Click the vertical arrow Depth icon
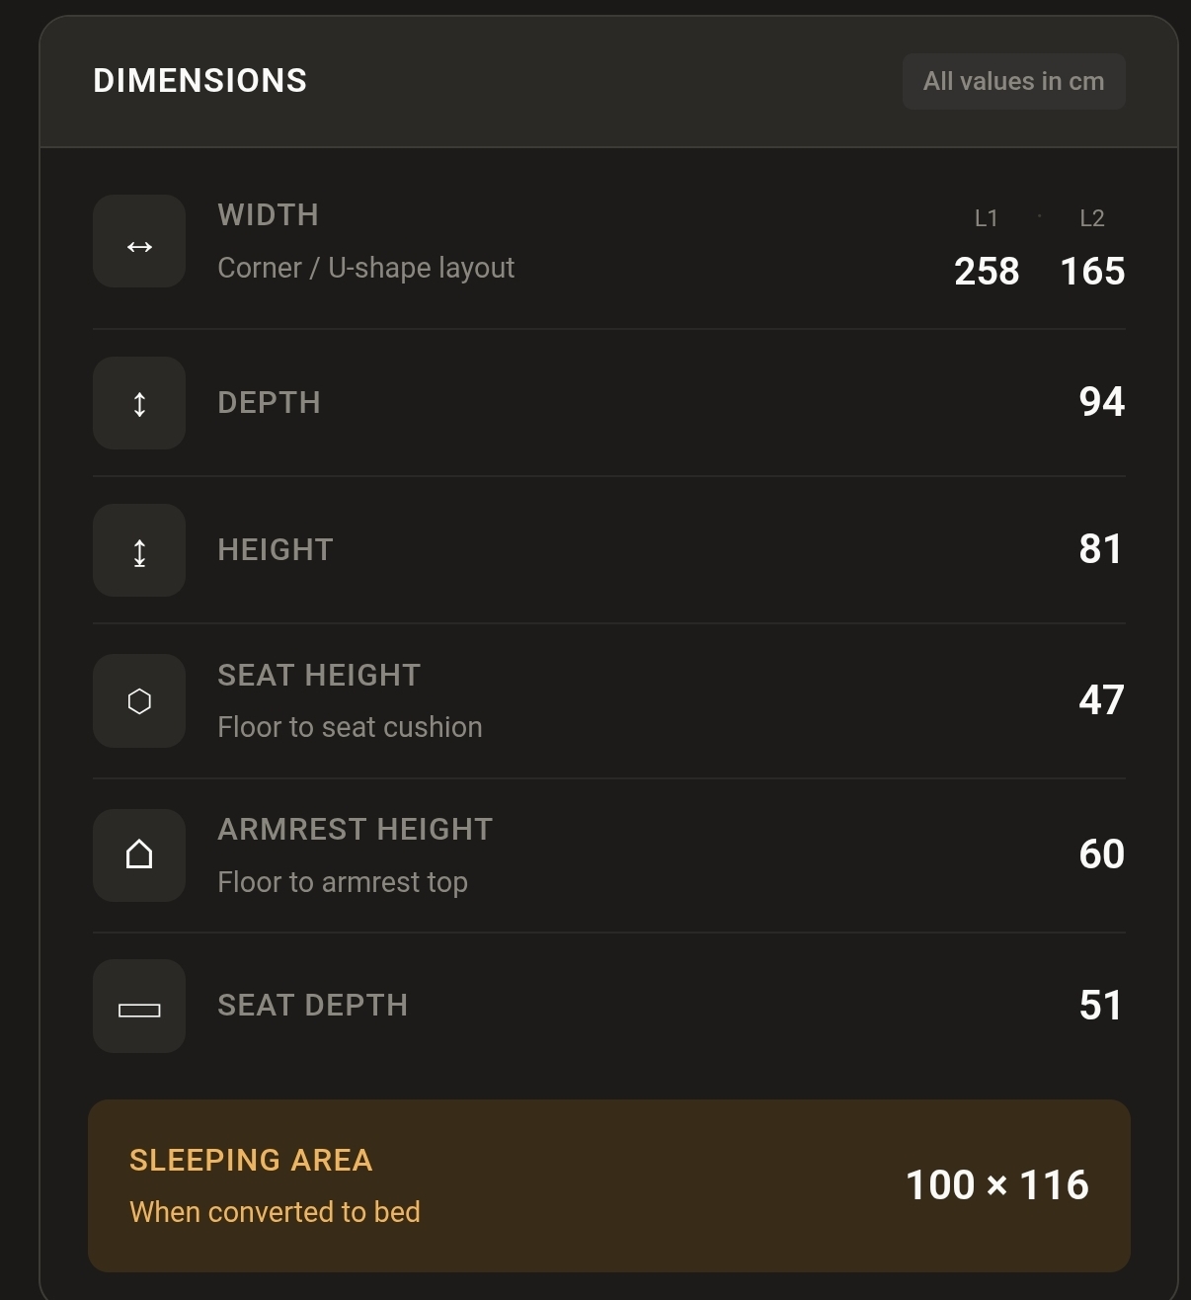 (139, 404)
